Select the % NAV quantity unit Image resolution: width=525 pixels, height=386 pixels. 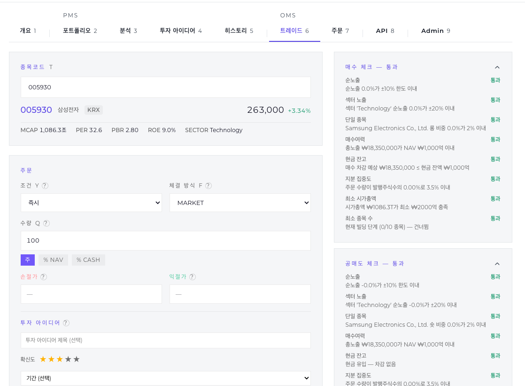53,260
